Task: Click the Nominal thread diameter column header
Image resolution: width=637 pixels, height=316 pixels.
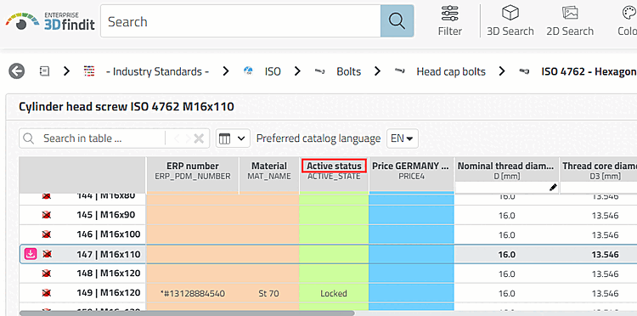Action: click(x=506, y=170)
